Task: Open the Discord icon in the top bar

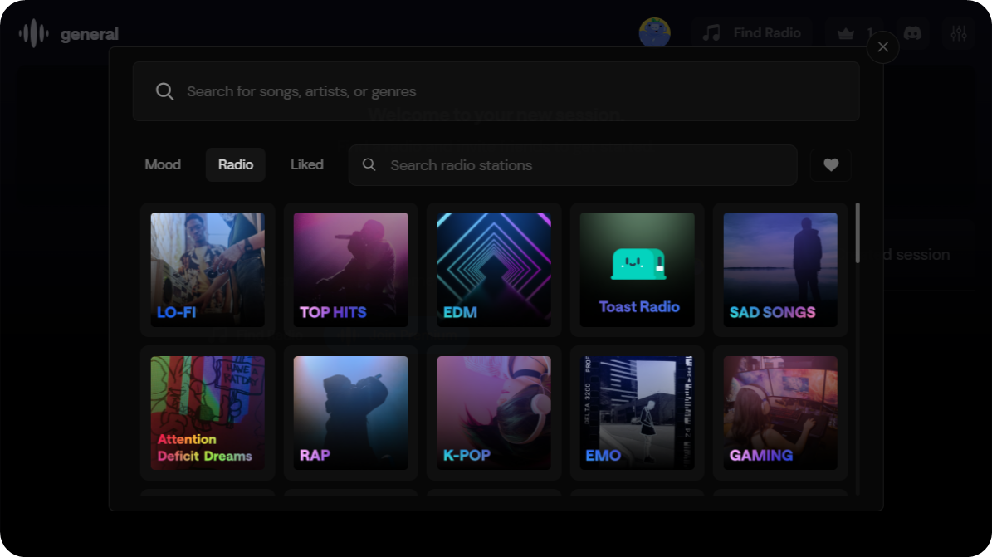Action: 912,32
